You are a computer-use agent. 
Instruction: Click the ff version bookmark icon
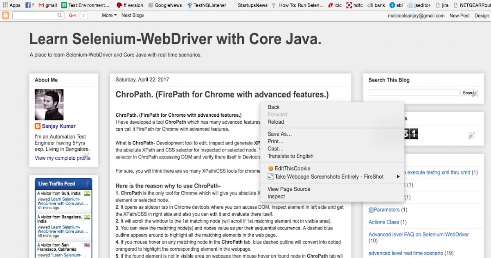point(119,5)
